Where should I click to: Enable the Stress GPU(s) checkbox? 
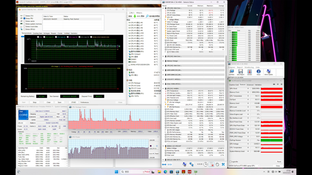pos(25,29)
